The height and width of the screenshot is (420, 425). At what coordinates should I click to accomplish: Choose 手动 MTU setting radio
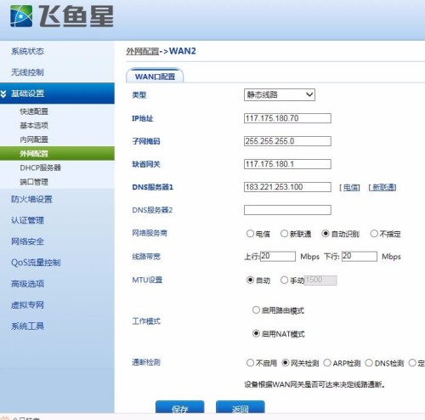point(284,281)
